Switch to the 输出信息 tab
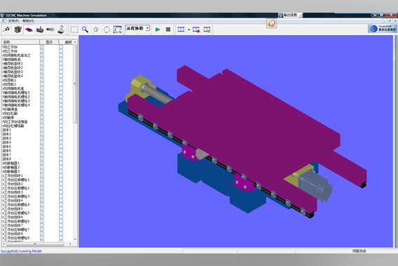The height and width of the screenshot is (266, 398). tap(290, 15)
